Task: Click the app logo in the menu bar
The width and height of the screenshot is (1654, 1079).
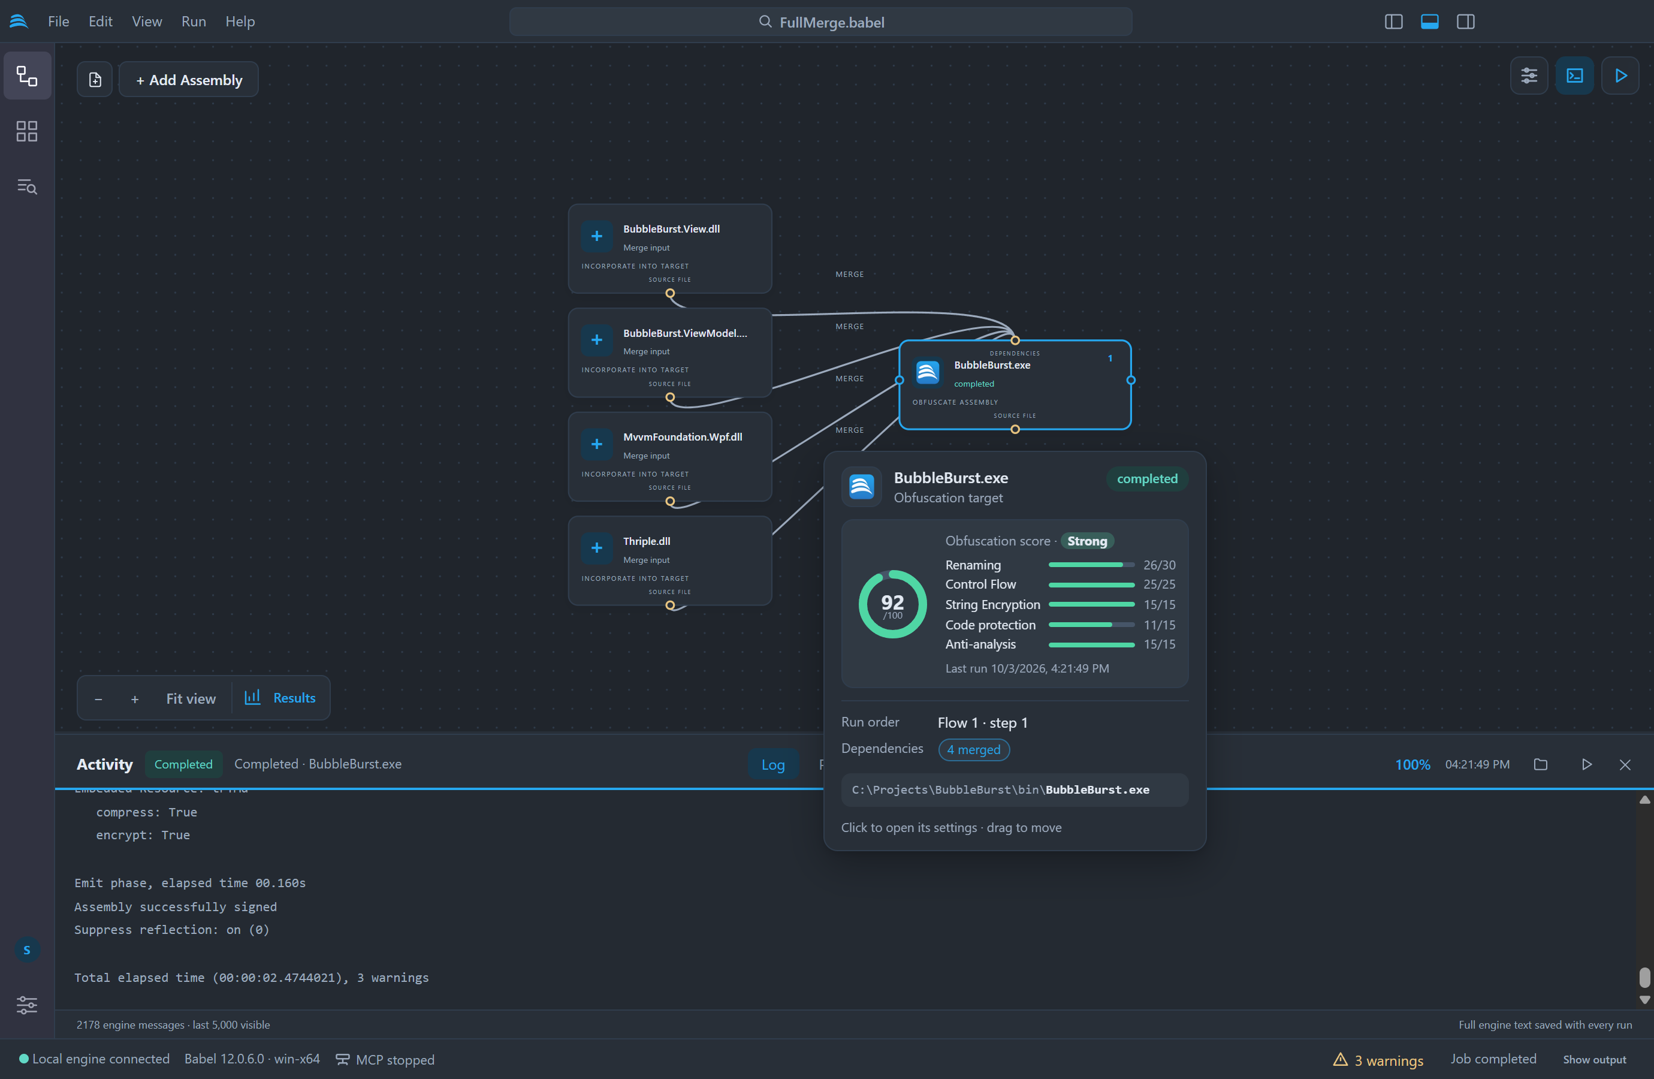Action: click(19, 22)
